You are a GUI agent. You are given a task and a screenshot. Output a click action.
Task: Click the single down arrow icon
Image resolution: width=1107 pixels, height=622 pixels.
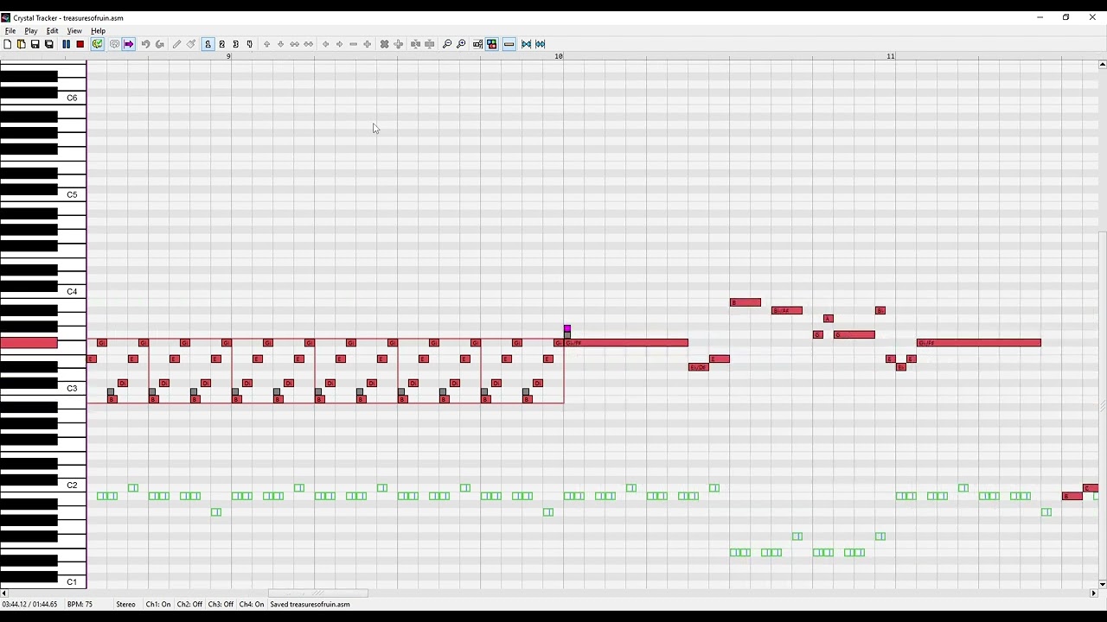(281, 44)
